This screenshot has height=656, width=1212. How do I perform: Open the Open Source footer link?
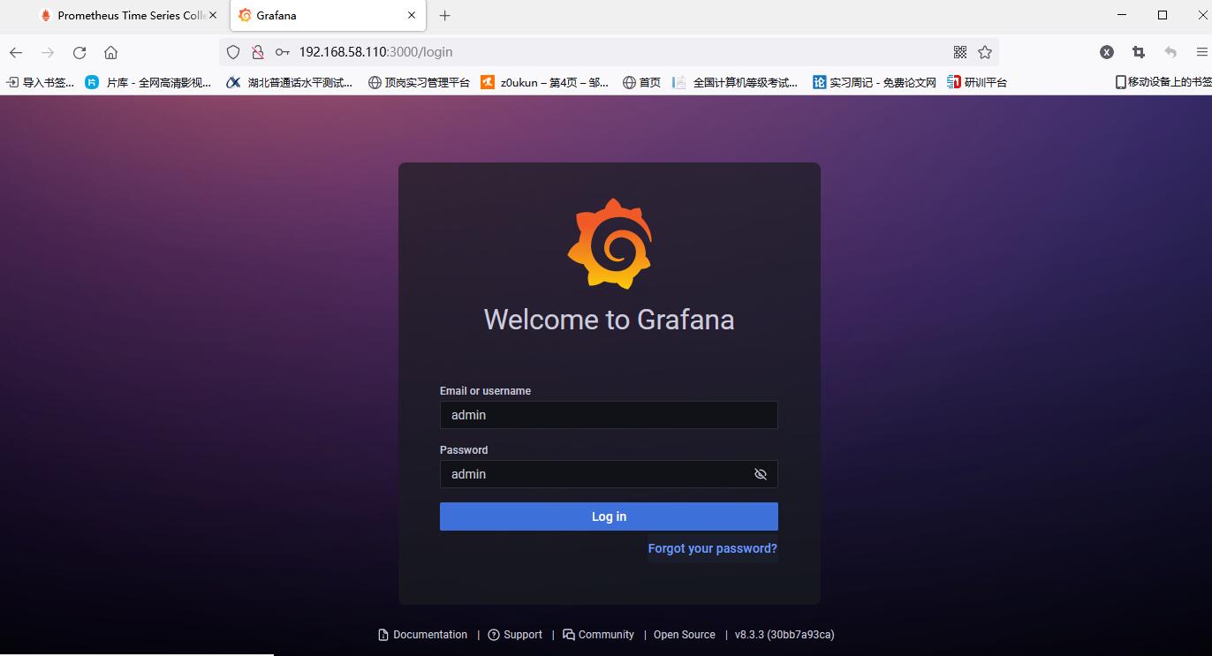[685, 635]
